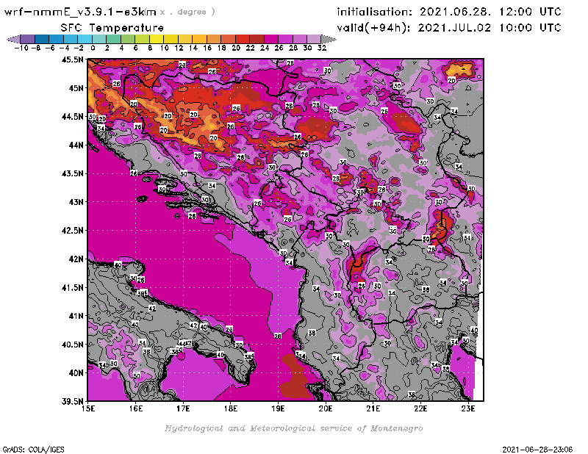Pick the purple legend swatch between -10 and -8
Viewport: 588px width, 454px height.
pyautogui.click(x=28, y=39)
